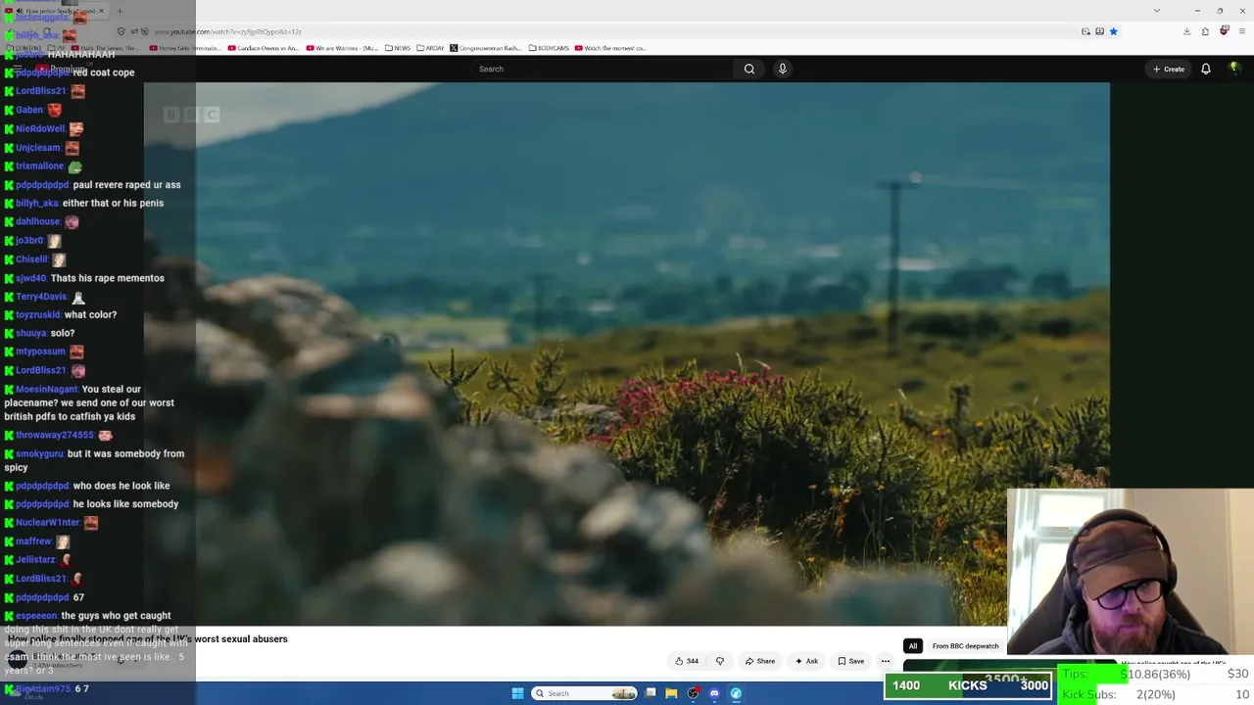1254x705 pixels.
Task: Click chat username Chiselil
Action: point(31,259)
